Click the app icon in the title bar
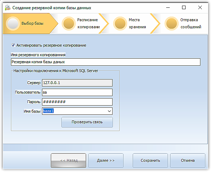The image size is (211, 172). (8, 7)
